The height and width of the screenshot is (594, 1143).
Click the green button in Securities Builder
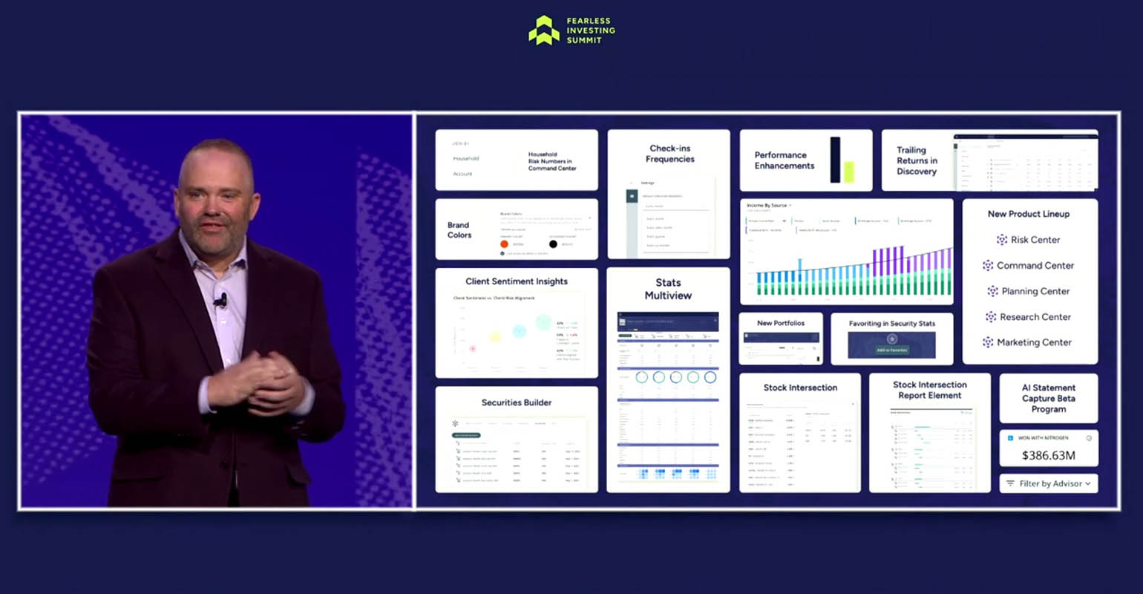(x=466, y=435)
